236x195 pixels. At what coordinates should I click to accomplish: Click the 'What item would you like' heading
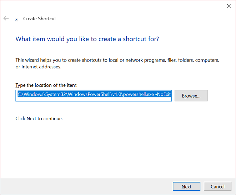pyautogui.click(x=87, y=39)
